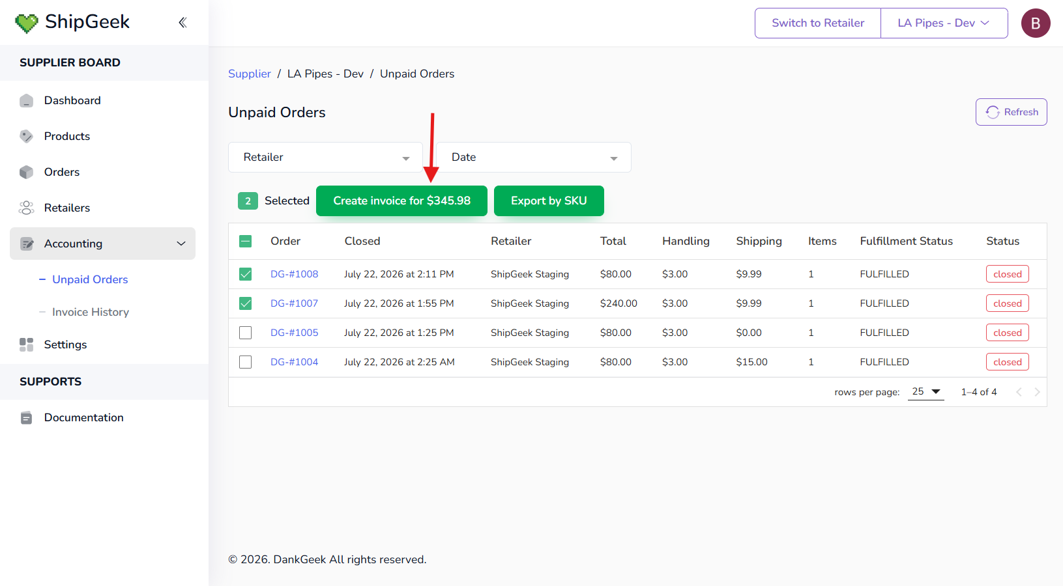Select Unpaid Orders submenu item
Screen dimensions: 1063x586
point(90,279)
